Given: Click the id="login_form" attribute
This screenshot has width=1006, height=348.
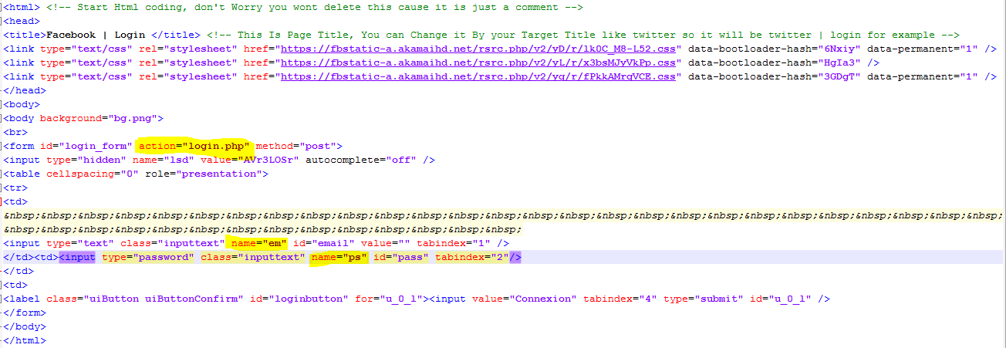Looking at the screenshot, I should coord(86,146).
